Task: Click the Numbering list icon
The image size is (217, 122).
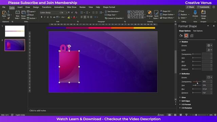Action: click(x=87, y=13)
